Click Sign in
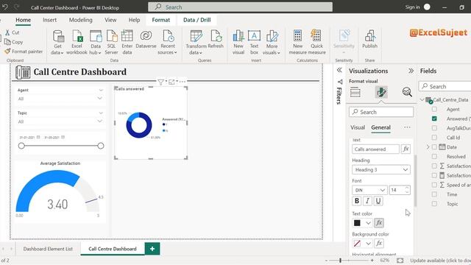471x265 pixels. click(x=412, y=7)
